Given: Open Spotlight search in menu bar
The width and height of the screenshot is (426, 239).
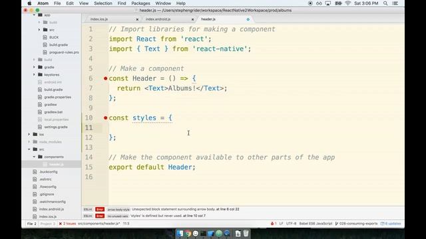Looking at the screenshot, I should point(385,3).
